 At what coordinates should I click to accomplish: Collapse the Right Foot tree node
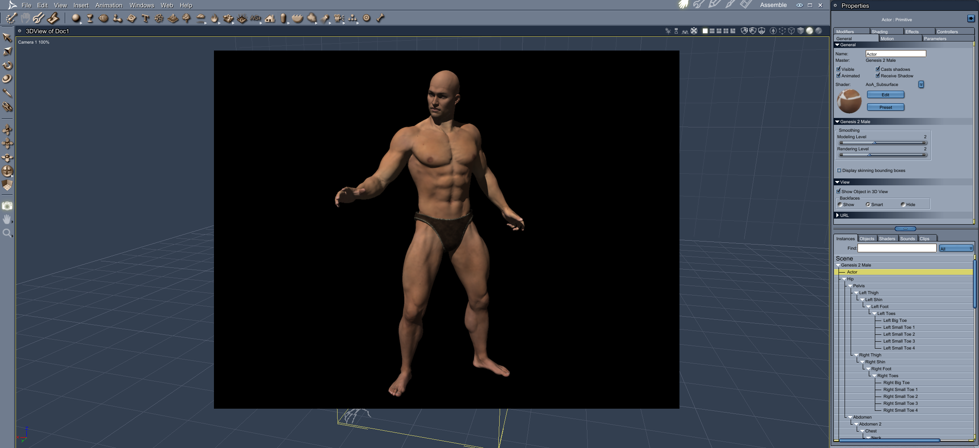[x=868, y=369]
